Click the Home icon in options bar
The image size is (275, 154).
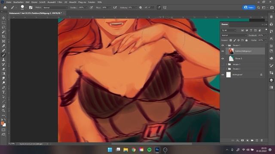pyautogui.click(x=5, y=8)
